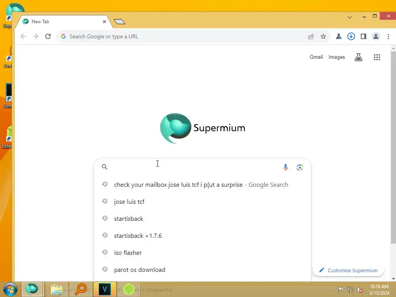Screen dimensions: 396x297
Task: Open the green cube app in taskbar
Action: 128,289
